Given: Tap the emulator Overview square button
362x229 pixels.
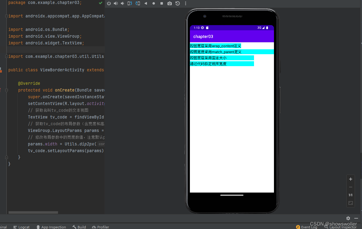Looking at the screenshot, I should coord(162,3).
